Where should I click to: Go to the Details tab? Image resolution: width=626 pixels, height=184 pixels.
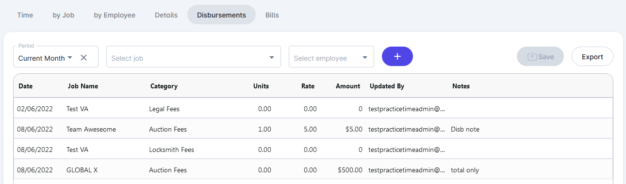(x=166, y=15)
